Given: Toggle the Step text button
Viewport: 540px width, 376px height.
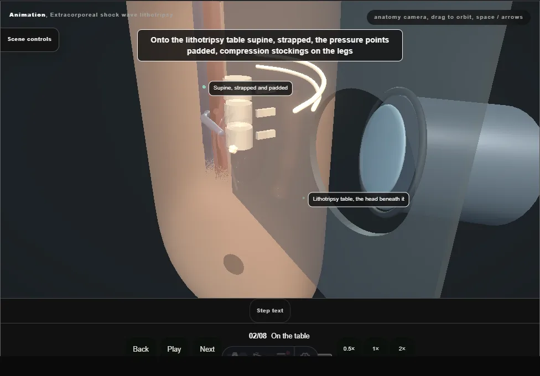Looking at the screenshot, I should click(x=270, y=311).
